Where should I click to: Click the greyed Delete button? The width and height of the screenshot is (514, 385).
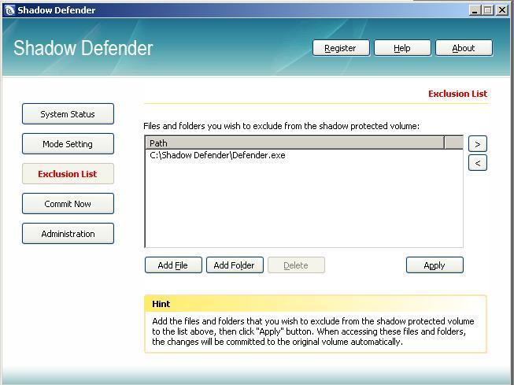(x=296, y=265)
